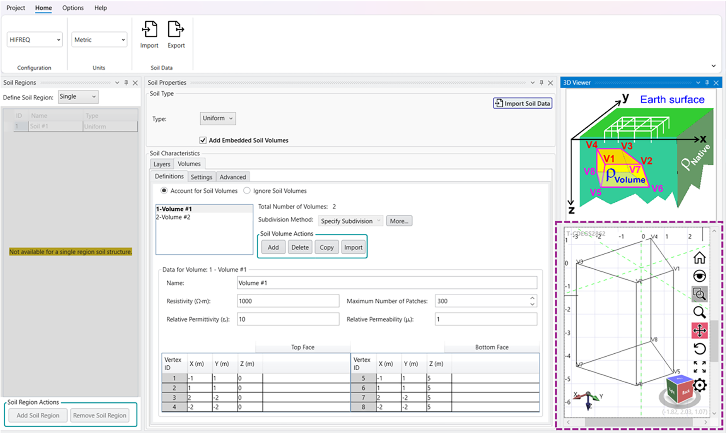726x433 pixels.
Task: Click Delete under Soil Volume Actions
Action: [x=300, y=247]
